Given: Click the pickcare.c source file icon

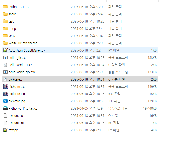Looking at the screenshot, I should (5, 79).
